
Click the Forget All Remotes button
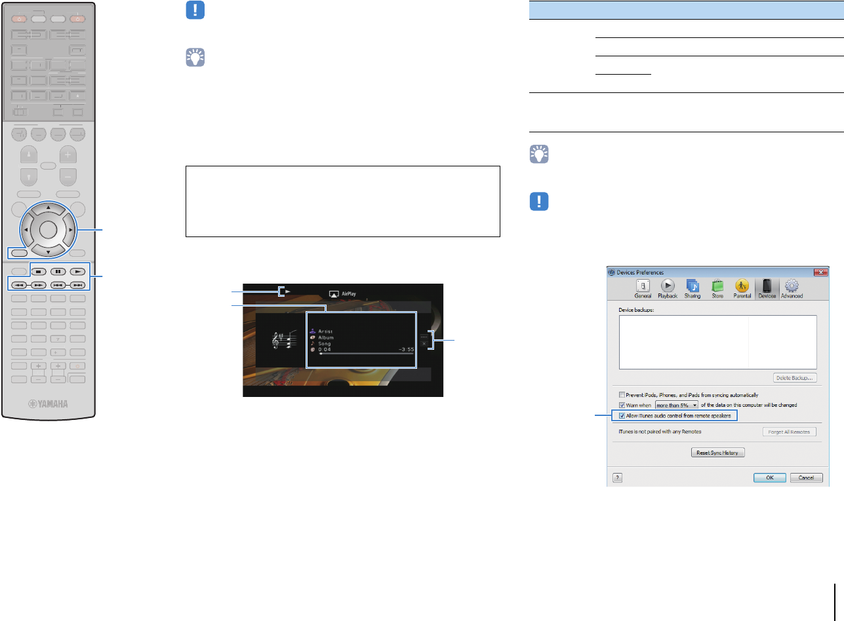point(790,432)
